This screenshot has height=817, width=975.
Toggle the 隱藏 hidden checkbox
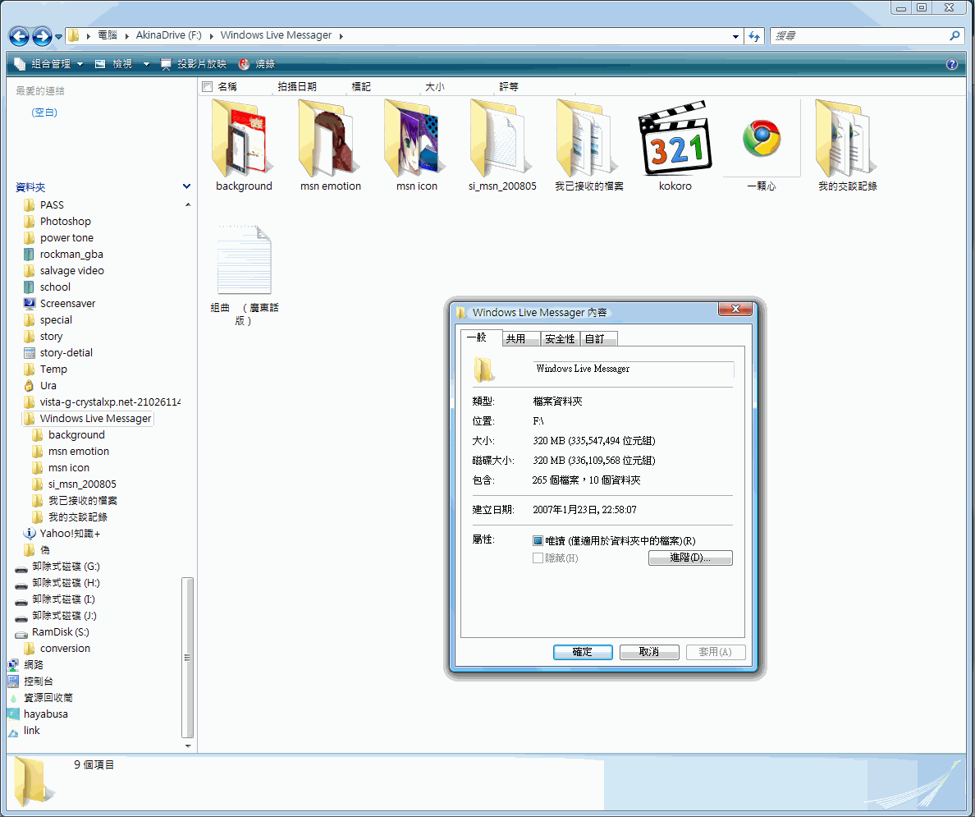pos(538,558)
